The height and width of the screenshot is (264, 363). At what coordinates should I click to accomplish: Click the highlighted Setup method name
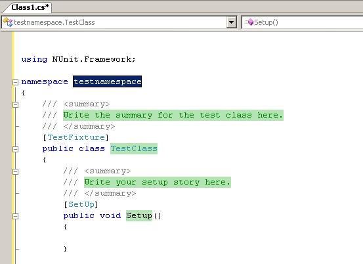pos(139,215)
